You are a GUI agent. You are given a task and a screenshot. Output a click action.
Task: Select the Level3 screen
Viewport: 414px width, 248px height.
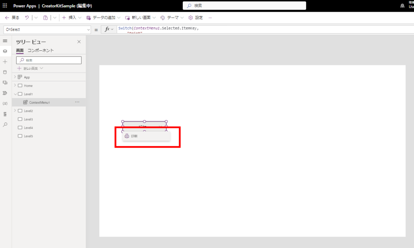tap(28, 119)
